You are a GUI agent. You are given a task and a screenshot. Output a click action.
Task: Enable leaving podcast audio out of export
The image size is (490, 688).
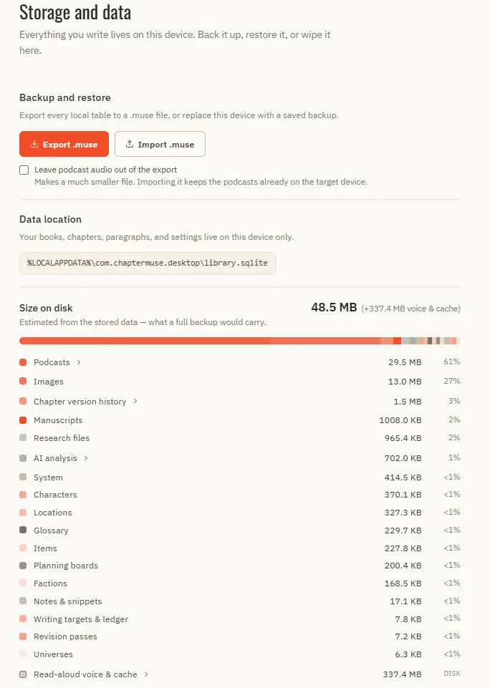[24, 170]
